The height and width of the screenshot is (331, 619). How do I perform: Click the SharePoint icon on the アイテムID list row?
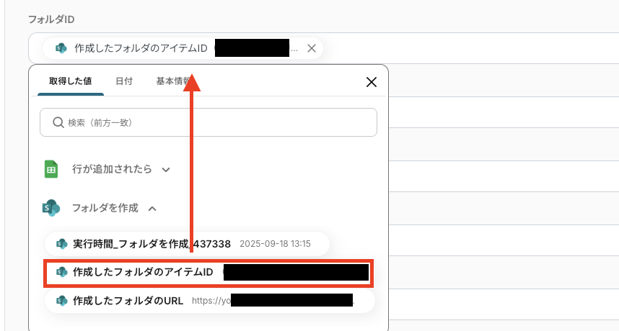(61, 272)
